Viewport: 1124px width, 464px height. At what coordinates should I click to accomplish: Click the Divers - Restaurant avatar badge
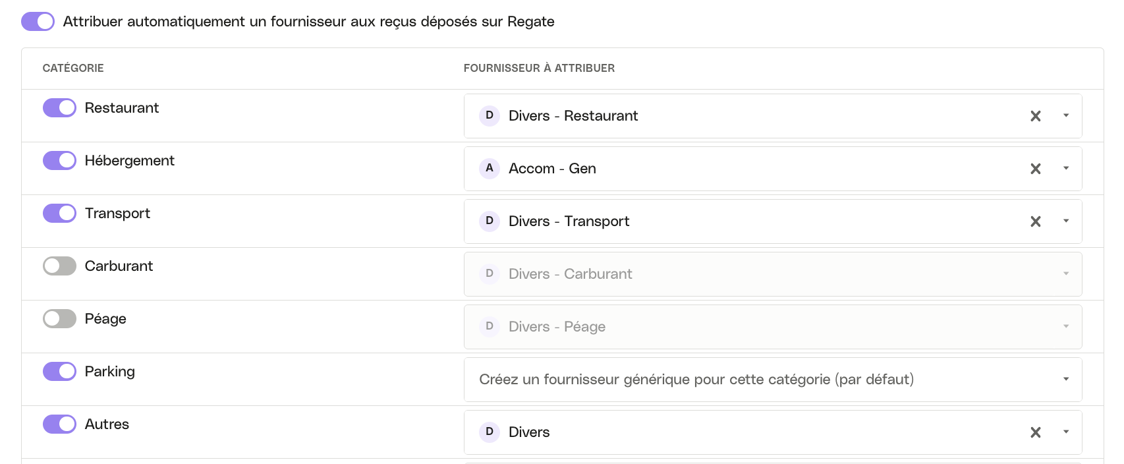coord(489,115)
